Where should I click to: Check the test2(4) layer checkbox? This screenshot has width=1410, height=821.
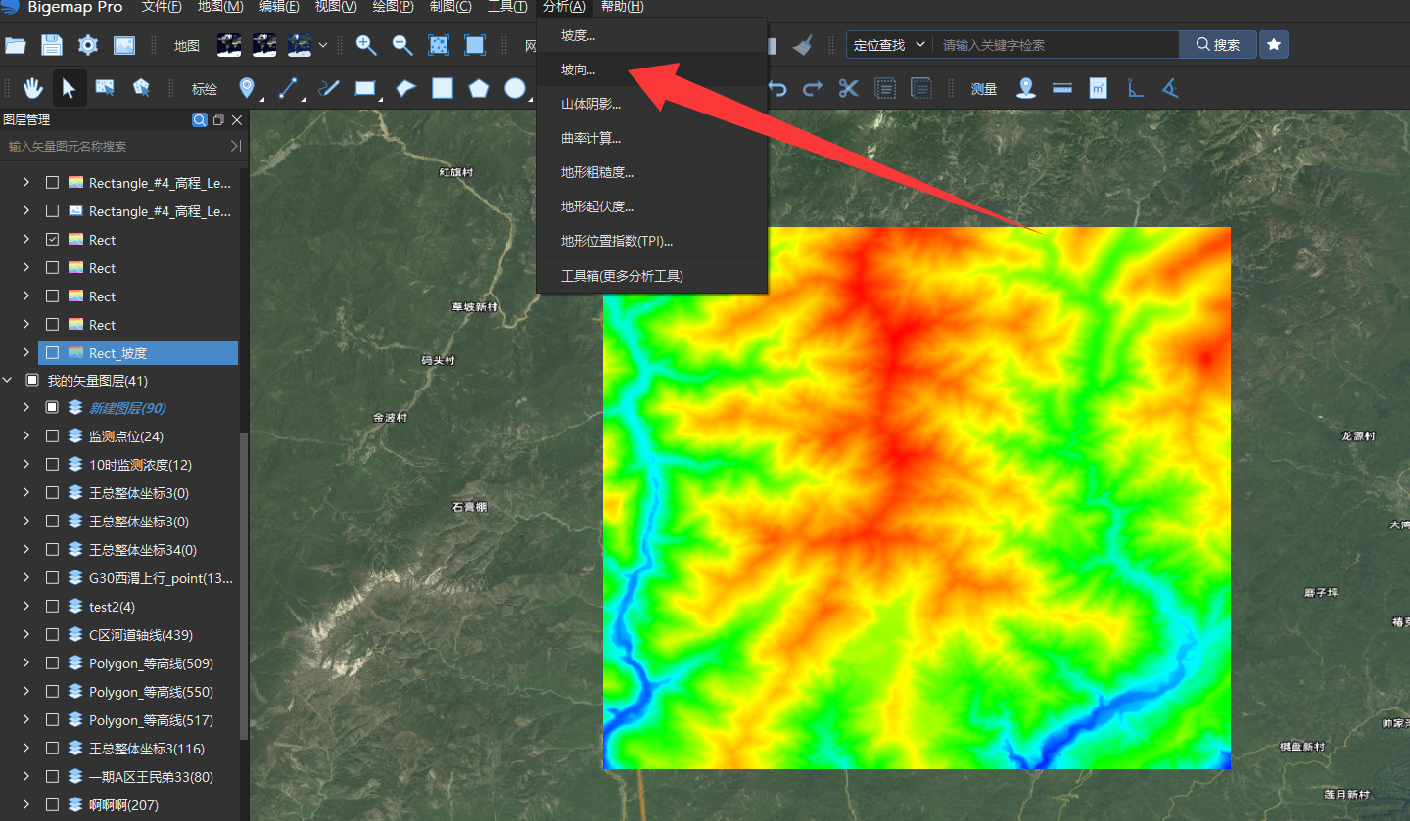point(52,607)
